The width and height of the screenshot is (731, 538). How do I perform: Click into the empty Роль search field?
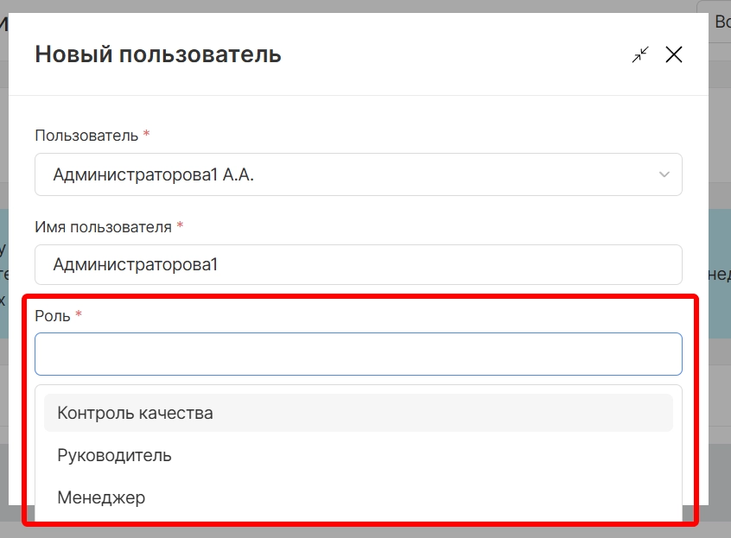click(358, 354)
